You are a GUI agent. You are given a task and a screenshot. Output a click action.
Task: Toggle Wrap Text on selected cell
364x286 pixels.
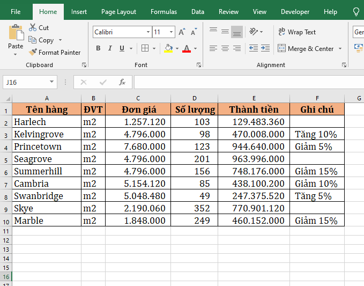click(297, 32)
